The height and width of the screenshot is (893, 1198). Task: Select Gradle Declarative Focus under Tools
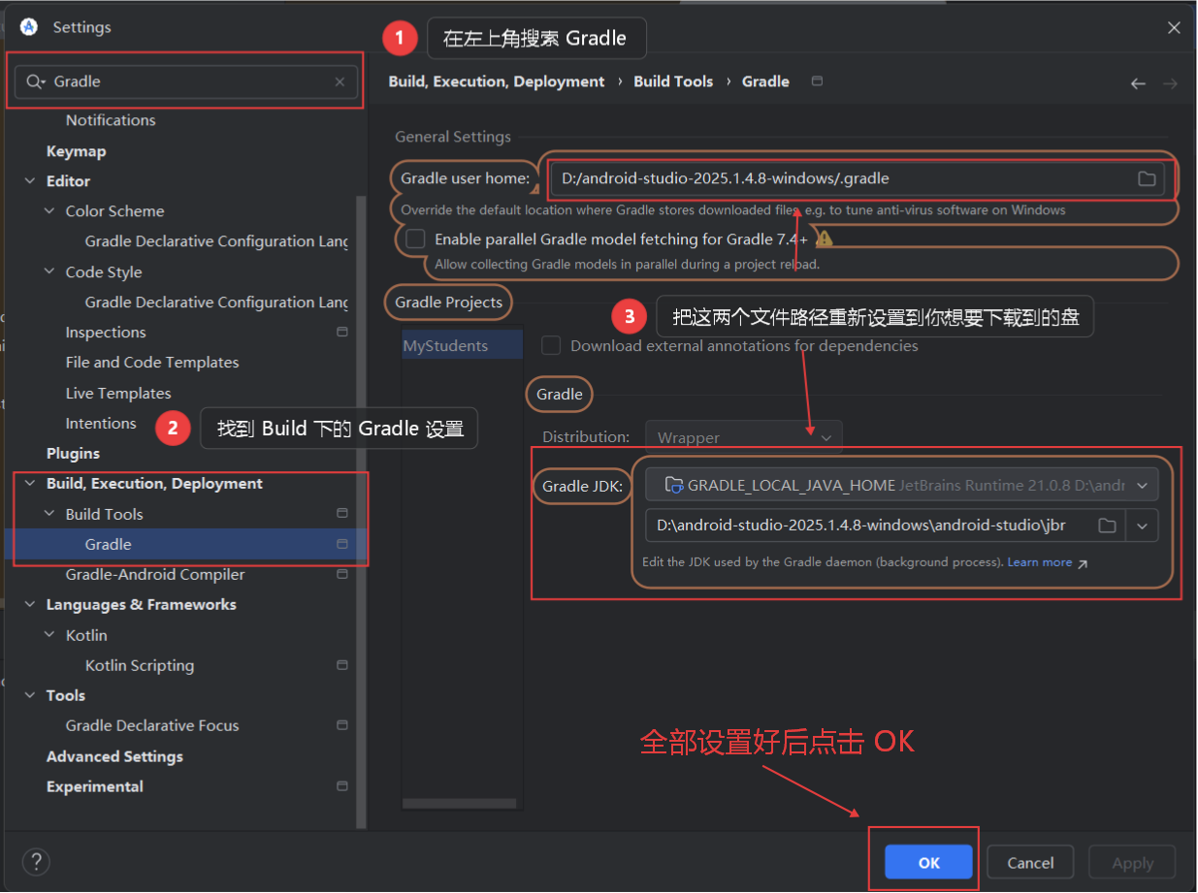point(152,726)
